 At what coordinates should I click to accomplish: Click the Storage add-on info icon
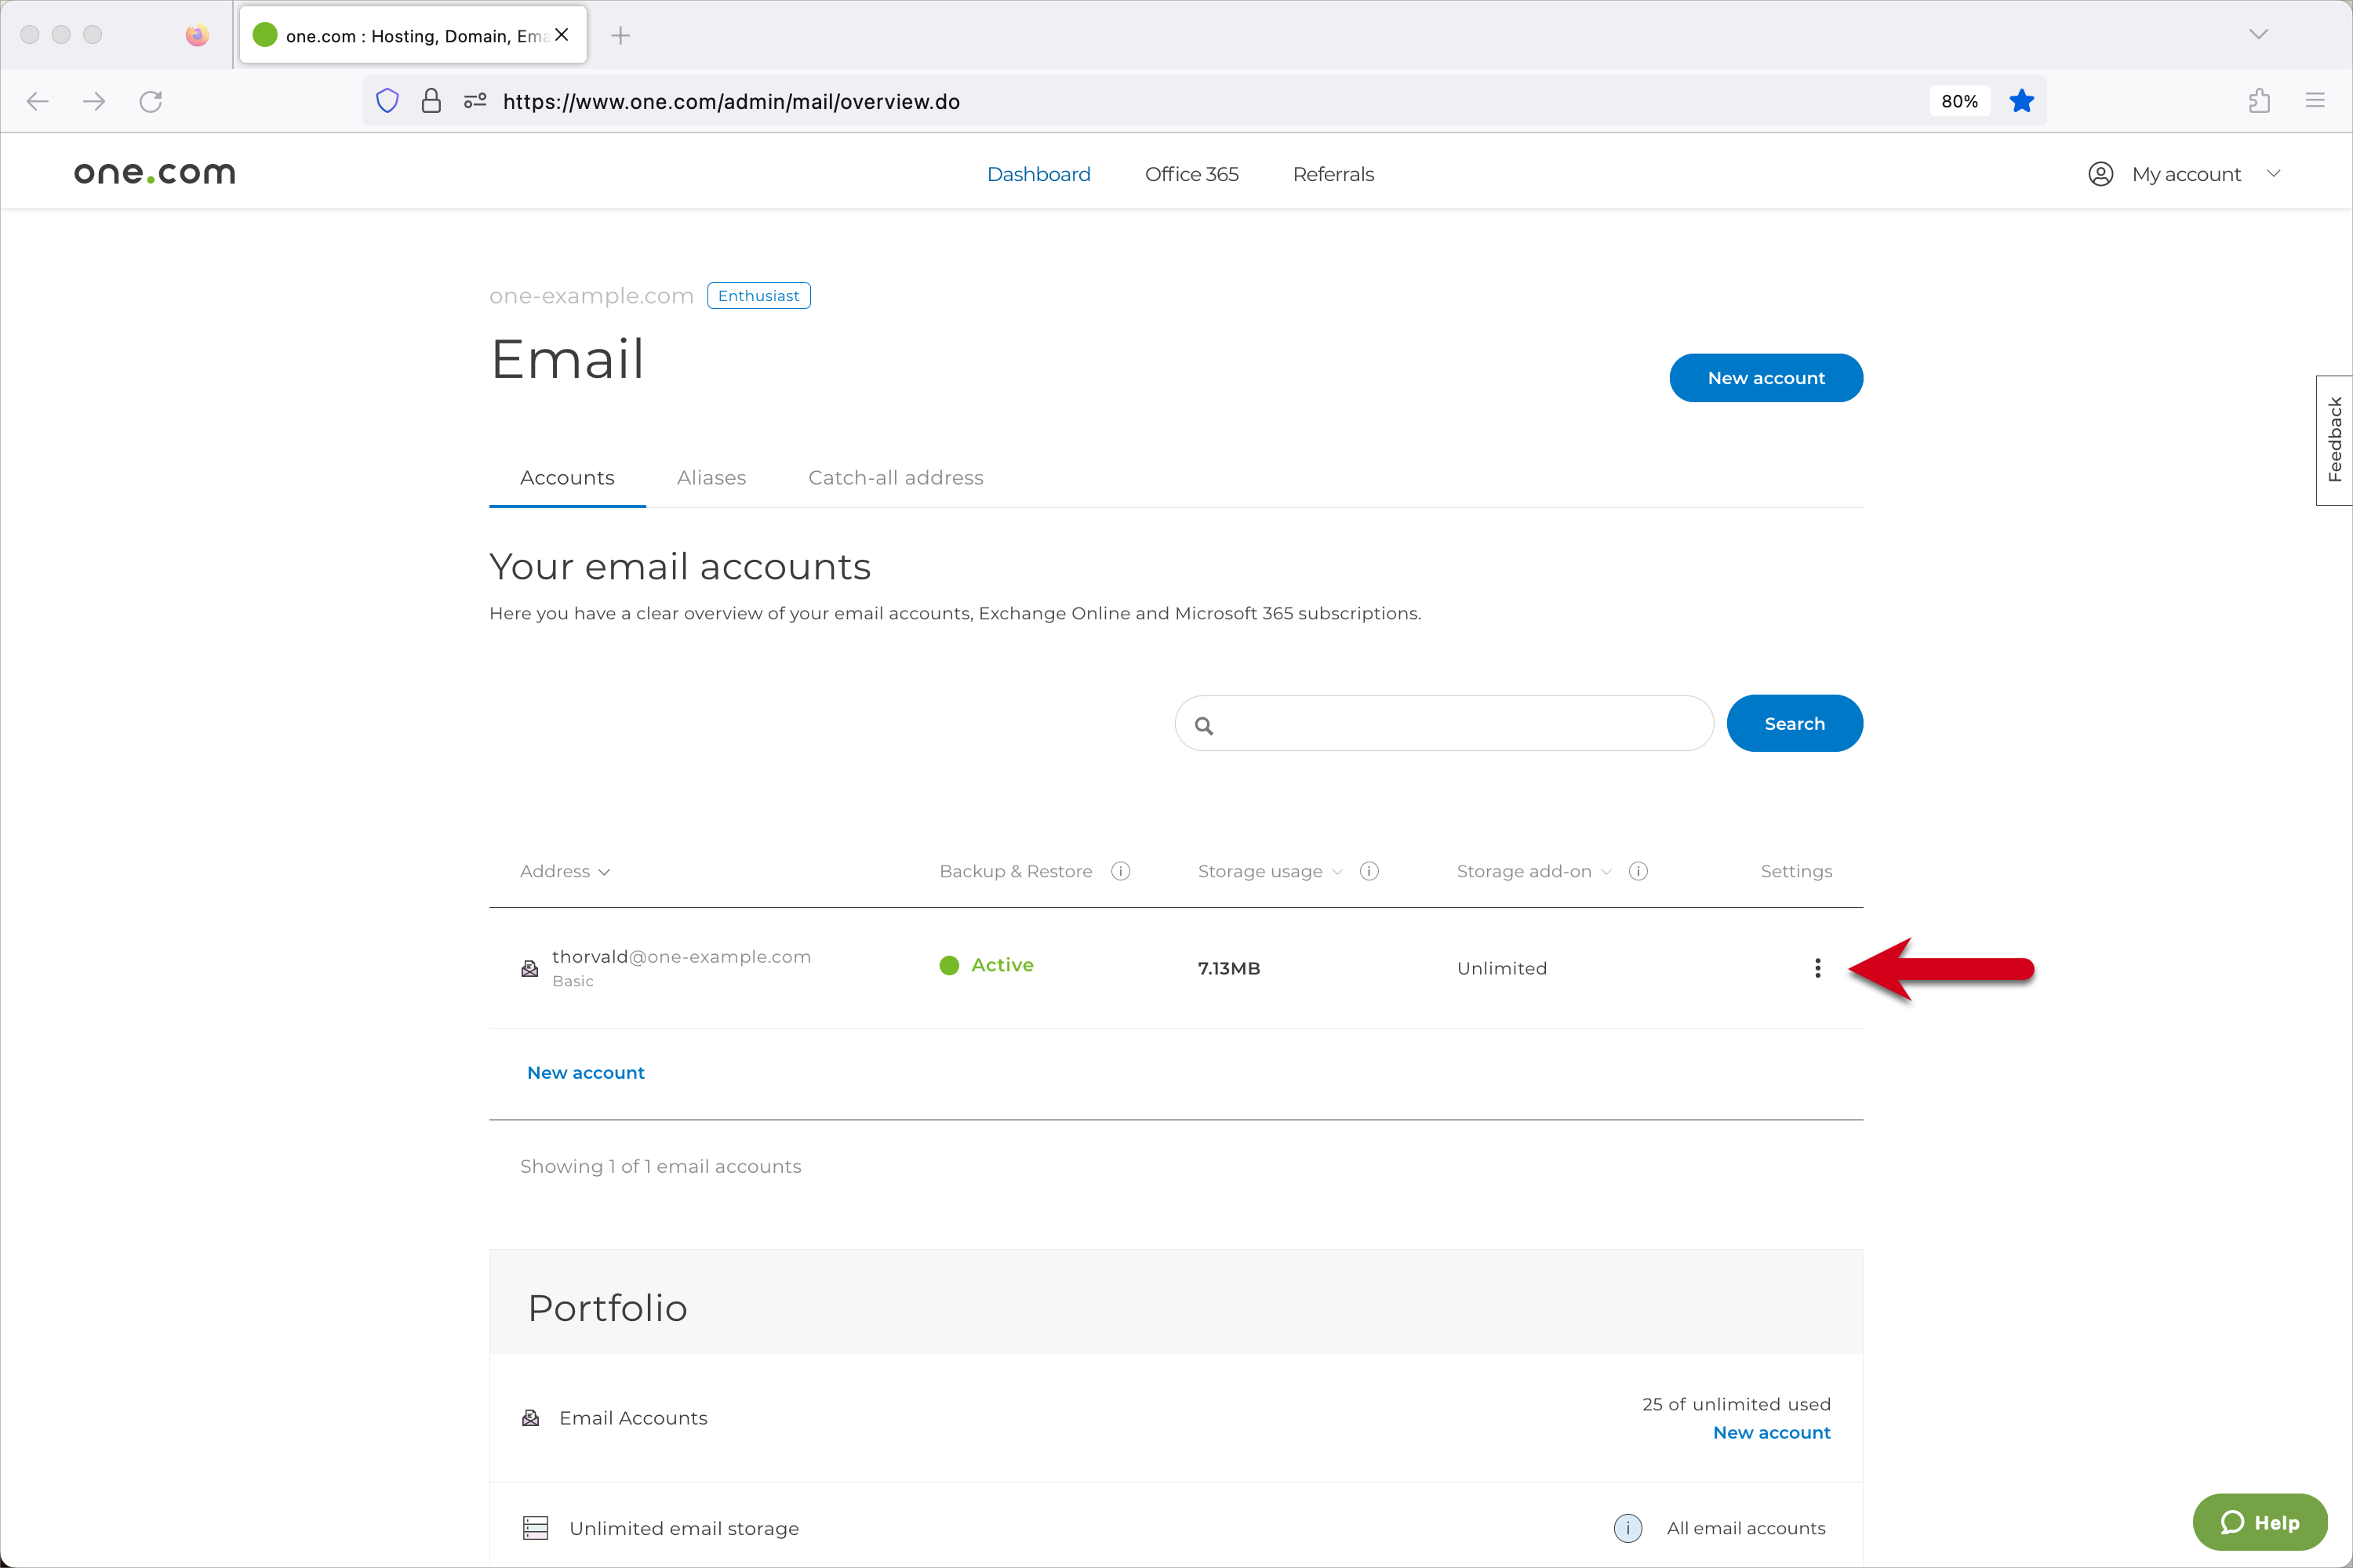tap(1638, 871)
